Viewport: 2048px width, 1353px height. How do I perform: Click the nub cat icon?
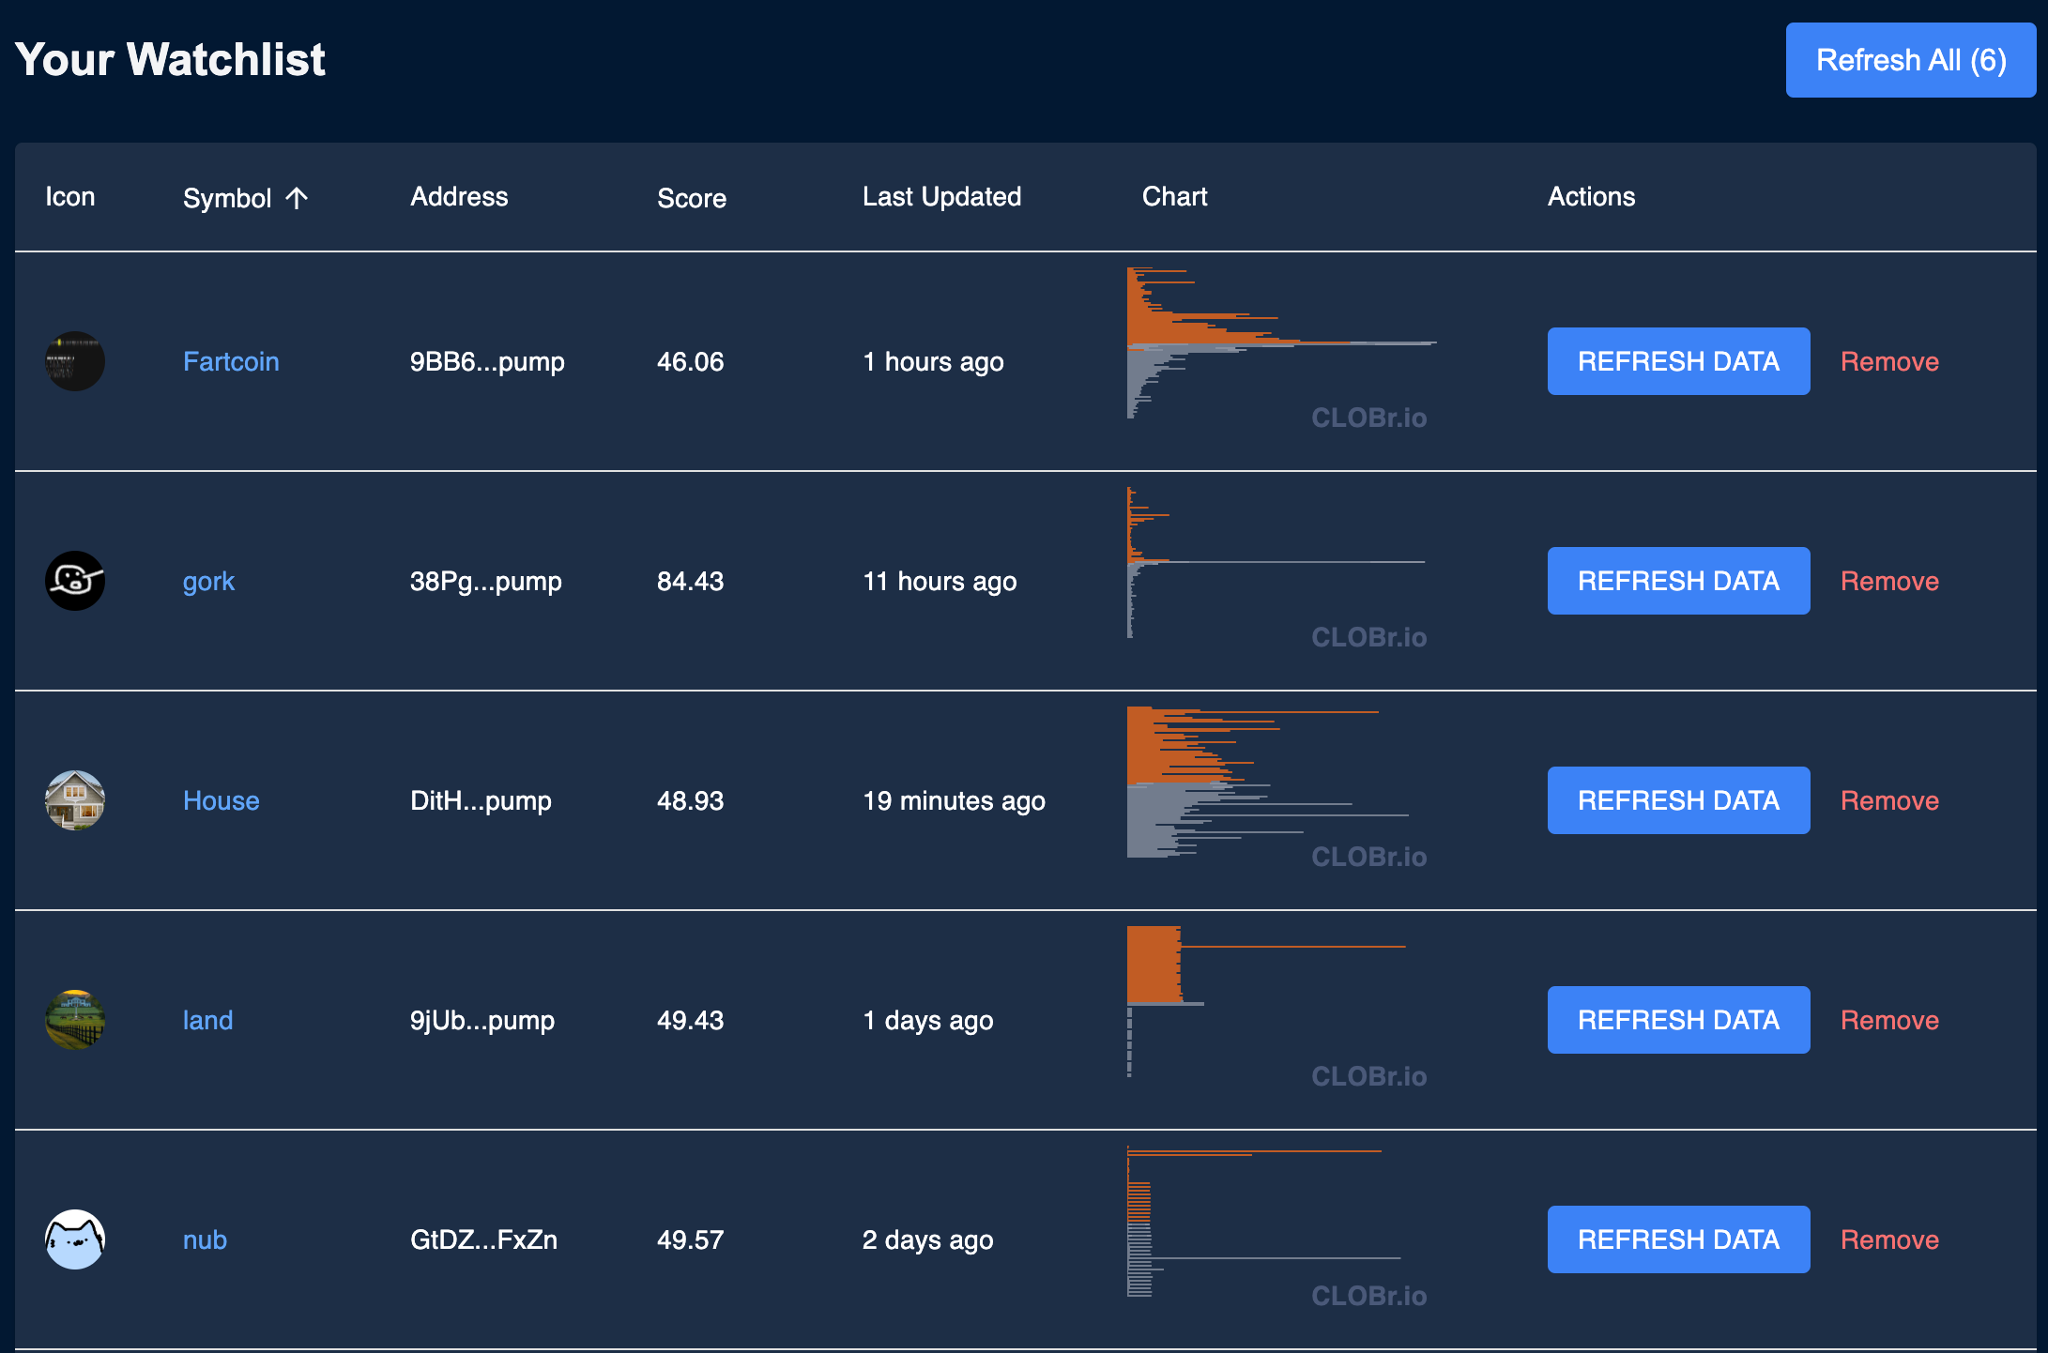pos(75,1239)
